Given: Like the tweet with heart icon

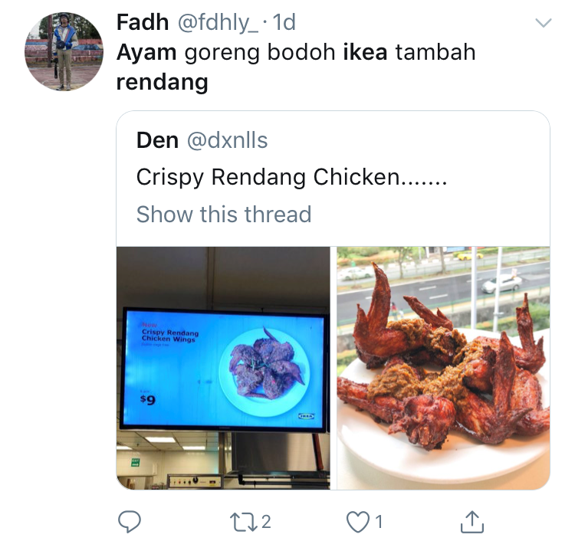Looking at the screenshot, I should click(x=358, y=522).
